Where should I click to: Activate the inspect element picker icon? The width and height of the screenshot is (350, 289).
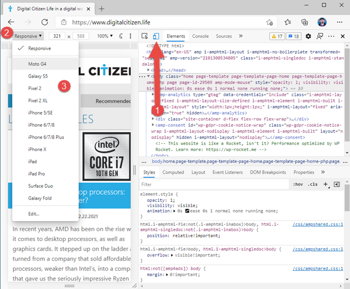click(144, 36)
